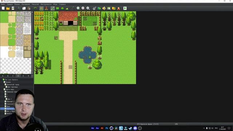Select the Shadow Pen tool
Image resolution: width=233 pixels, height=131 pixels.
[x=72, y=8]
